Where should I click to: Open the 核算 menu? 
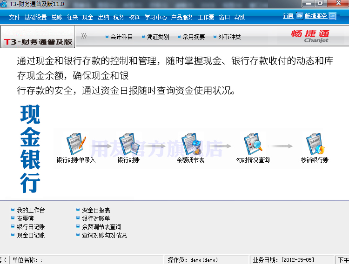tap(134, 17)
